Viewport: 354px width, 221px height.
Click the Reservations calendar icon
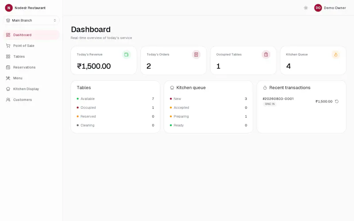coord(8,68)
